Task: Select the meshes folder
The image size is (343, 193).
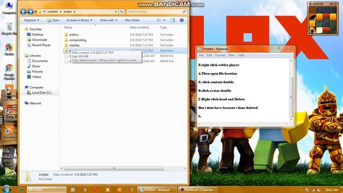Action: (x=74, y=45)
